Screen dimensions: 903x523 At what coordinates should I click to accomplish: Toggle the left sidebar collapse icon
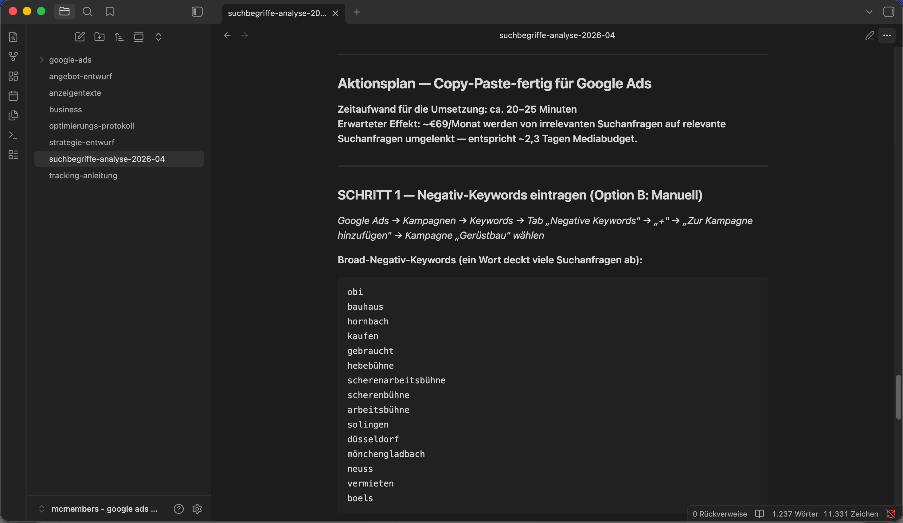pyautogui.click(x=197, y=11)
